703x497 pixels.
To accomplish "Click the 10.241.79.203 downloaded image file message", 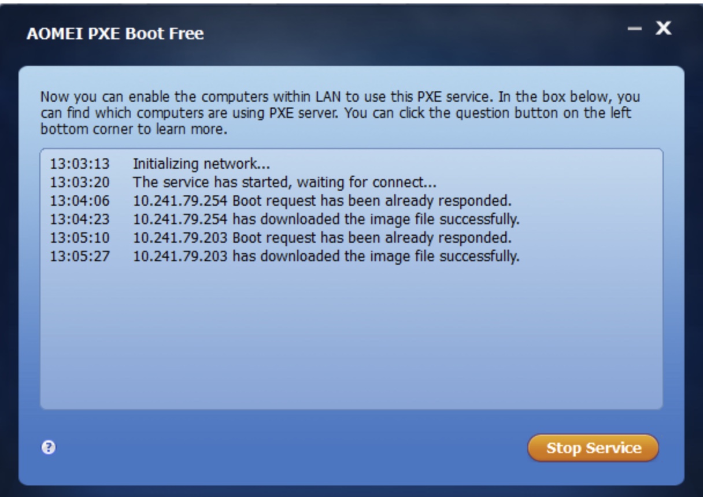I will (x=327, y=256).
